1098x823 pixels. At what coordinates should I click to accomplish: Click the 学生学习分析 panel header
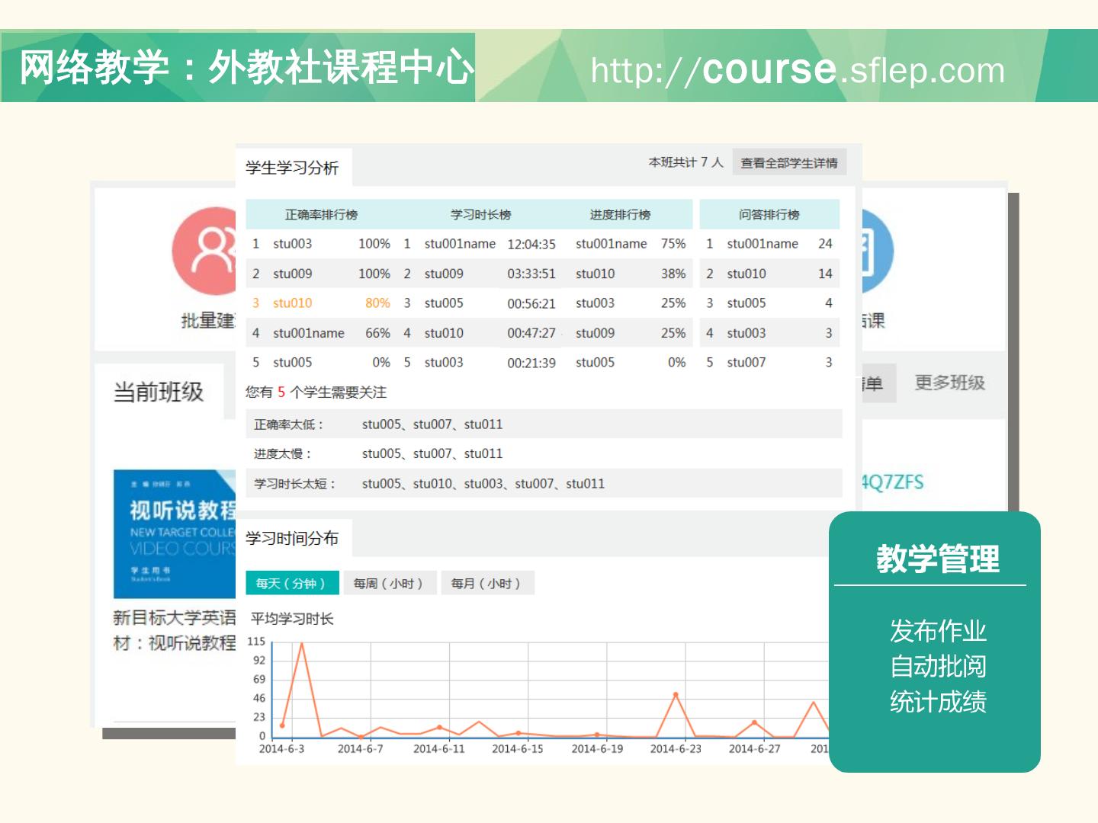292,168
